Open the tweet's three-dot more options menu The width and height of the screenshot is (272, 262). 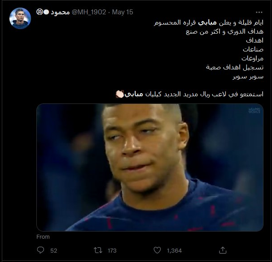coord(259,12)
